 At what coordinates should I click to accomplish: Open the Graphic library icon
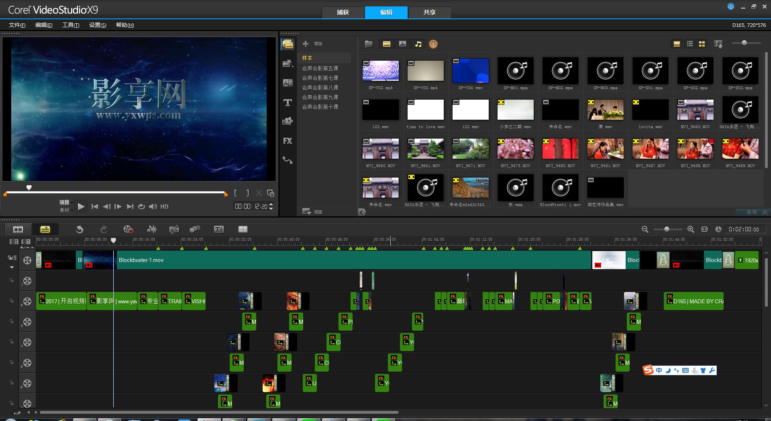point(288,121)
